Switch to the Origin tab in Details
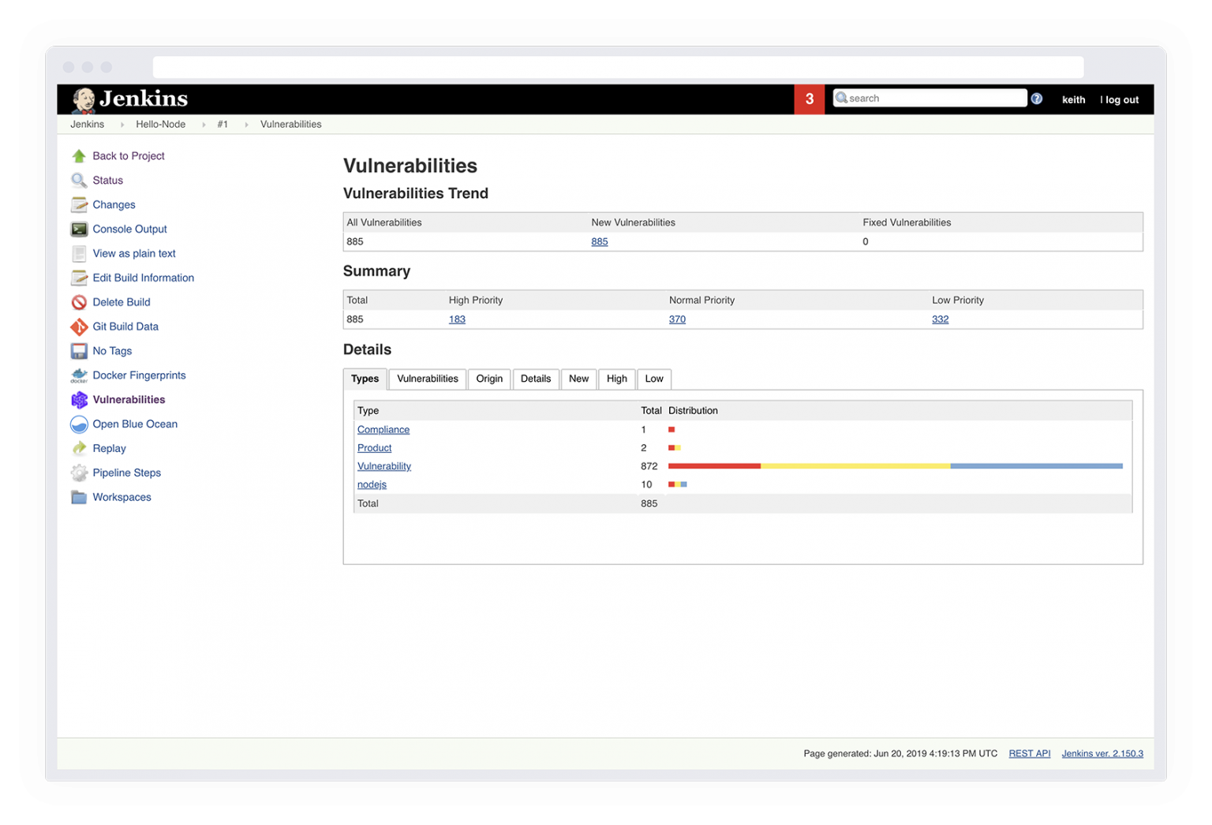This screenshot has height=825, width=1212. (x=489, y=379)
